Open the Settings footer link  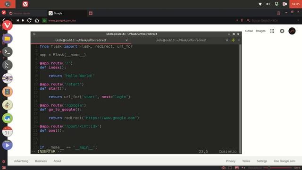262,161
